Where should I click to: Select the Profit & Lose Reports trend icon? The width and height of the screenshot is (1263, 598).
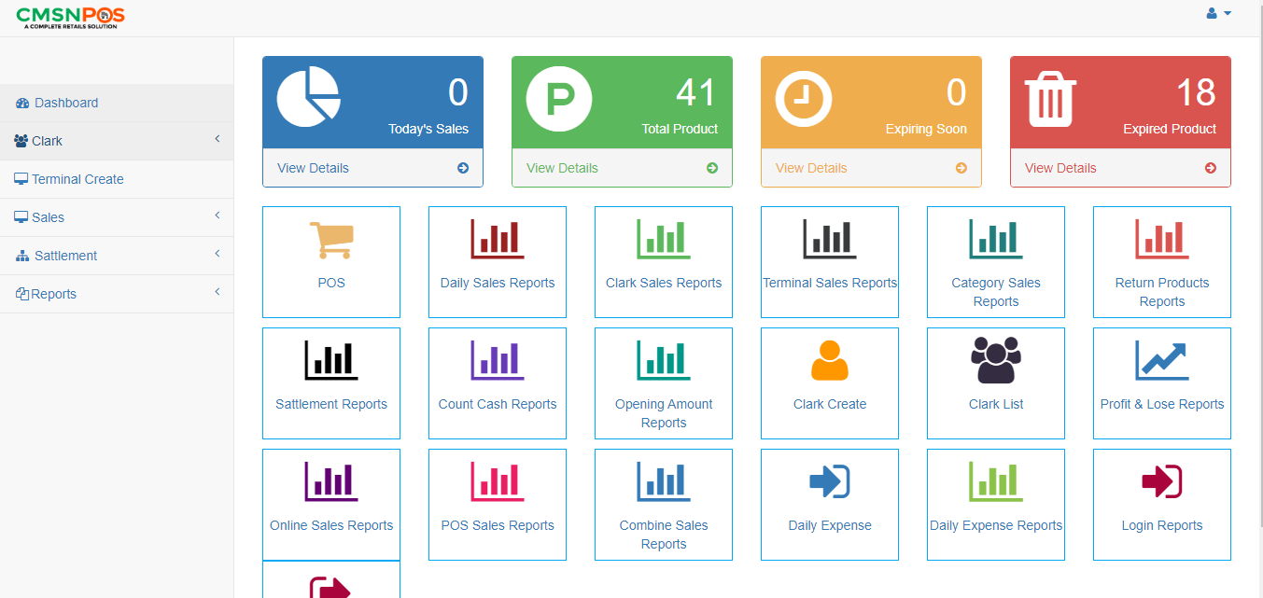(x=1161, y=360)
